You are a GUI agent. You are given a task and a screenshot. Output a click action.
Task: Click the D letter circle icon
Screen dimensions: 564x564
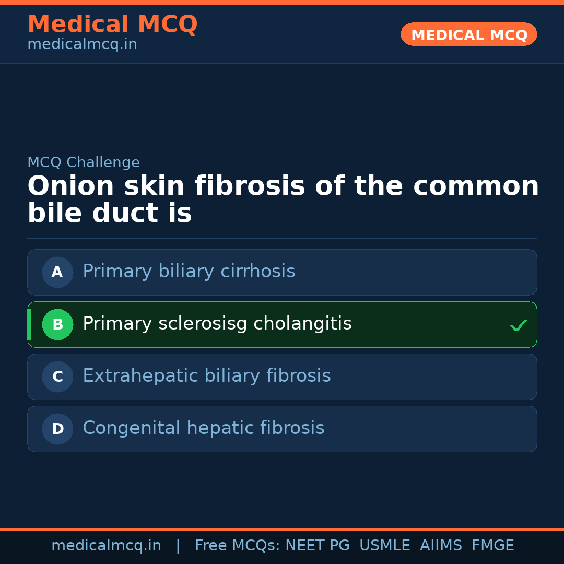(x=57, y=429)
